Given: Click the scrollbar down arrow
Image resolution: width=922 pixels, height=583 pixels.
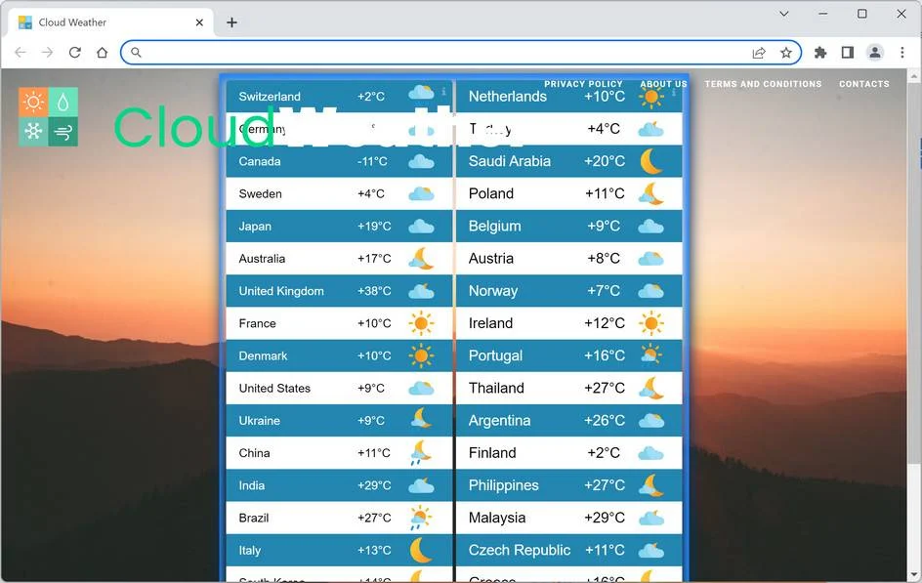Looking at the screenshot, I should (913, 575).
